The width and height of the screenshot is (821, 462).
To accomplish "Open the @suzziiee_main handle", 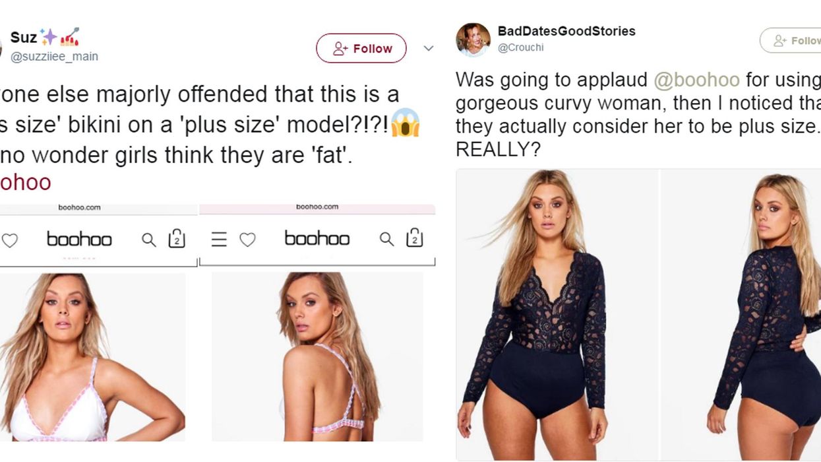I will pyautogui.click(x=54, y=57).
